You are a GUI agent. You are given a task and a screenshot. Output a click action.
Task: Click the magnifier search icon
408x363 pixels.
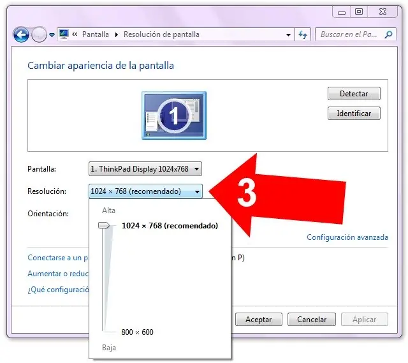388,34
